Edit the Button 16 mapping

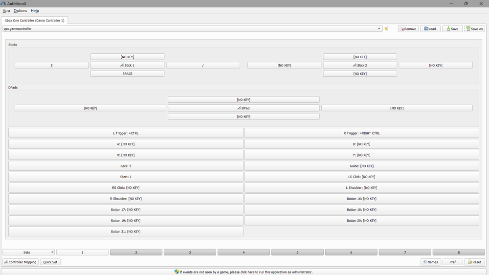361,199
